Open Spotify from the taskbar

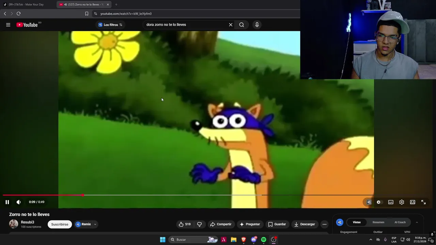pos(264,240)
